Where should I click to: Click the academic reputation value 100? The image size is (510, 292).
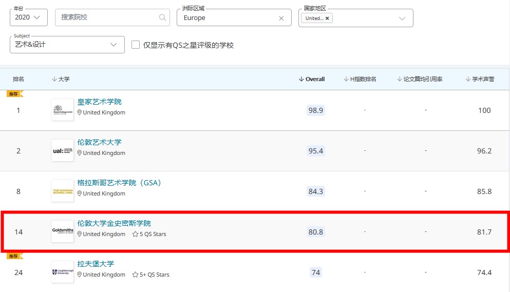(484, 110)
